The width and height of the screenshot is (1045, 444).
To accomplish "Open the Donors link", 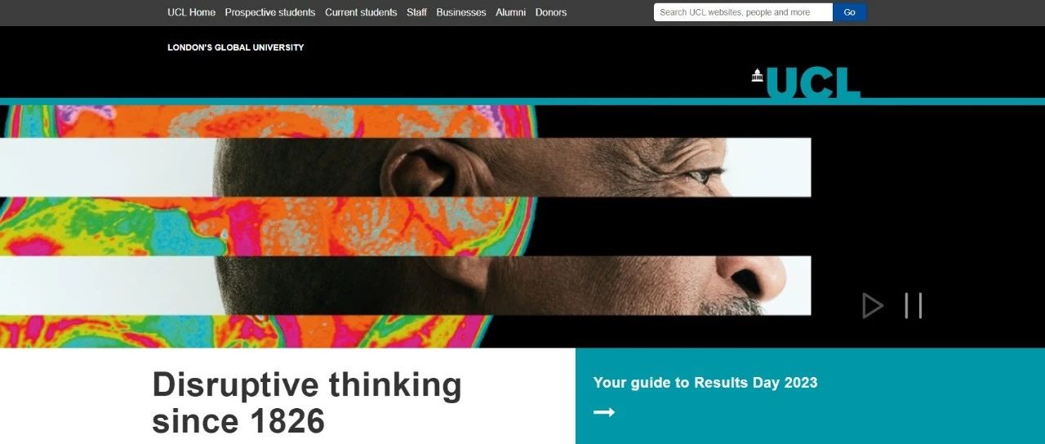I will click(551, 12).
